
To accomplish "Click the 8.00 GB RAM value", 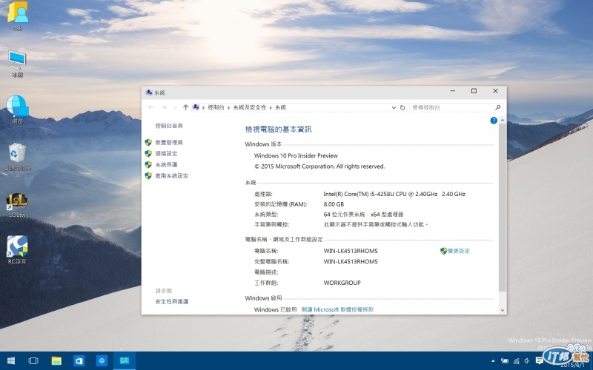I will click(x=334, y=204).
